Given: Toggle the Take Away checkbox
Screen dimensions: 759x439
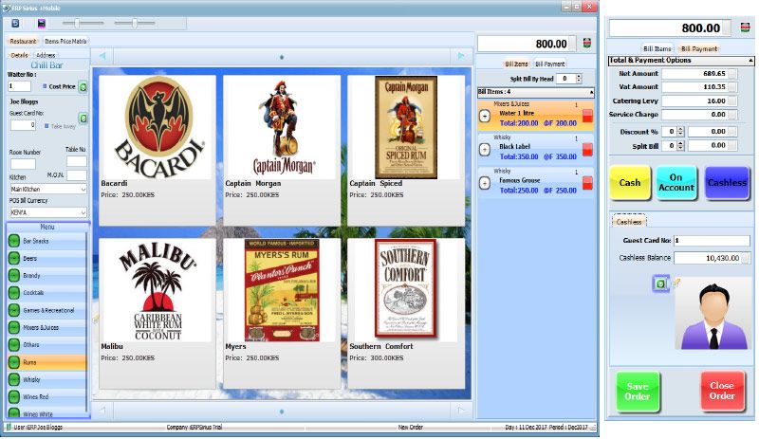Looking at the screenshot, I should 46,126.
